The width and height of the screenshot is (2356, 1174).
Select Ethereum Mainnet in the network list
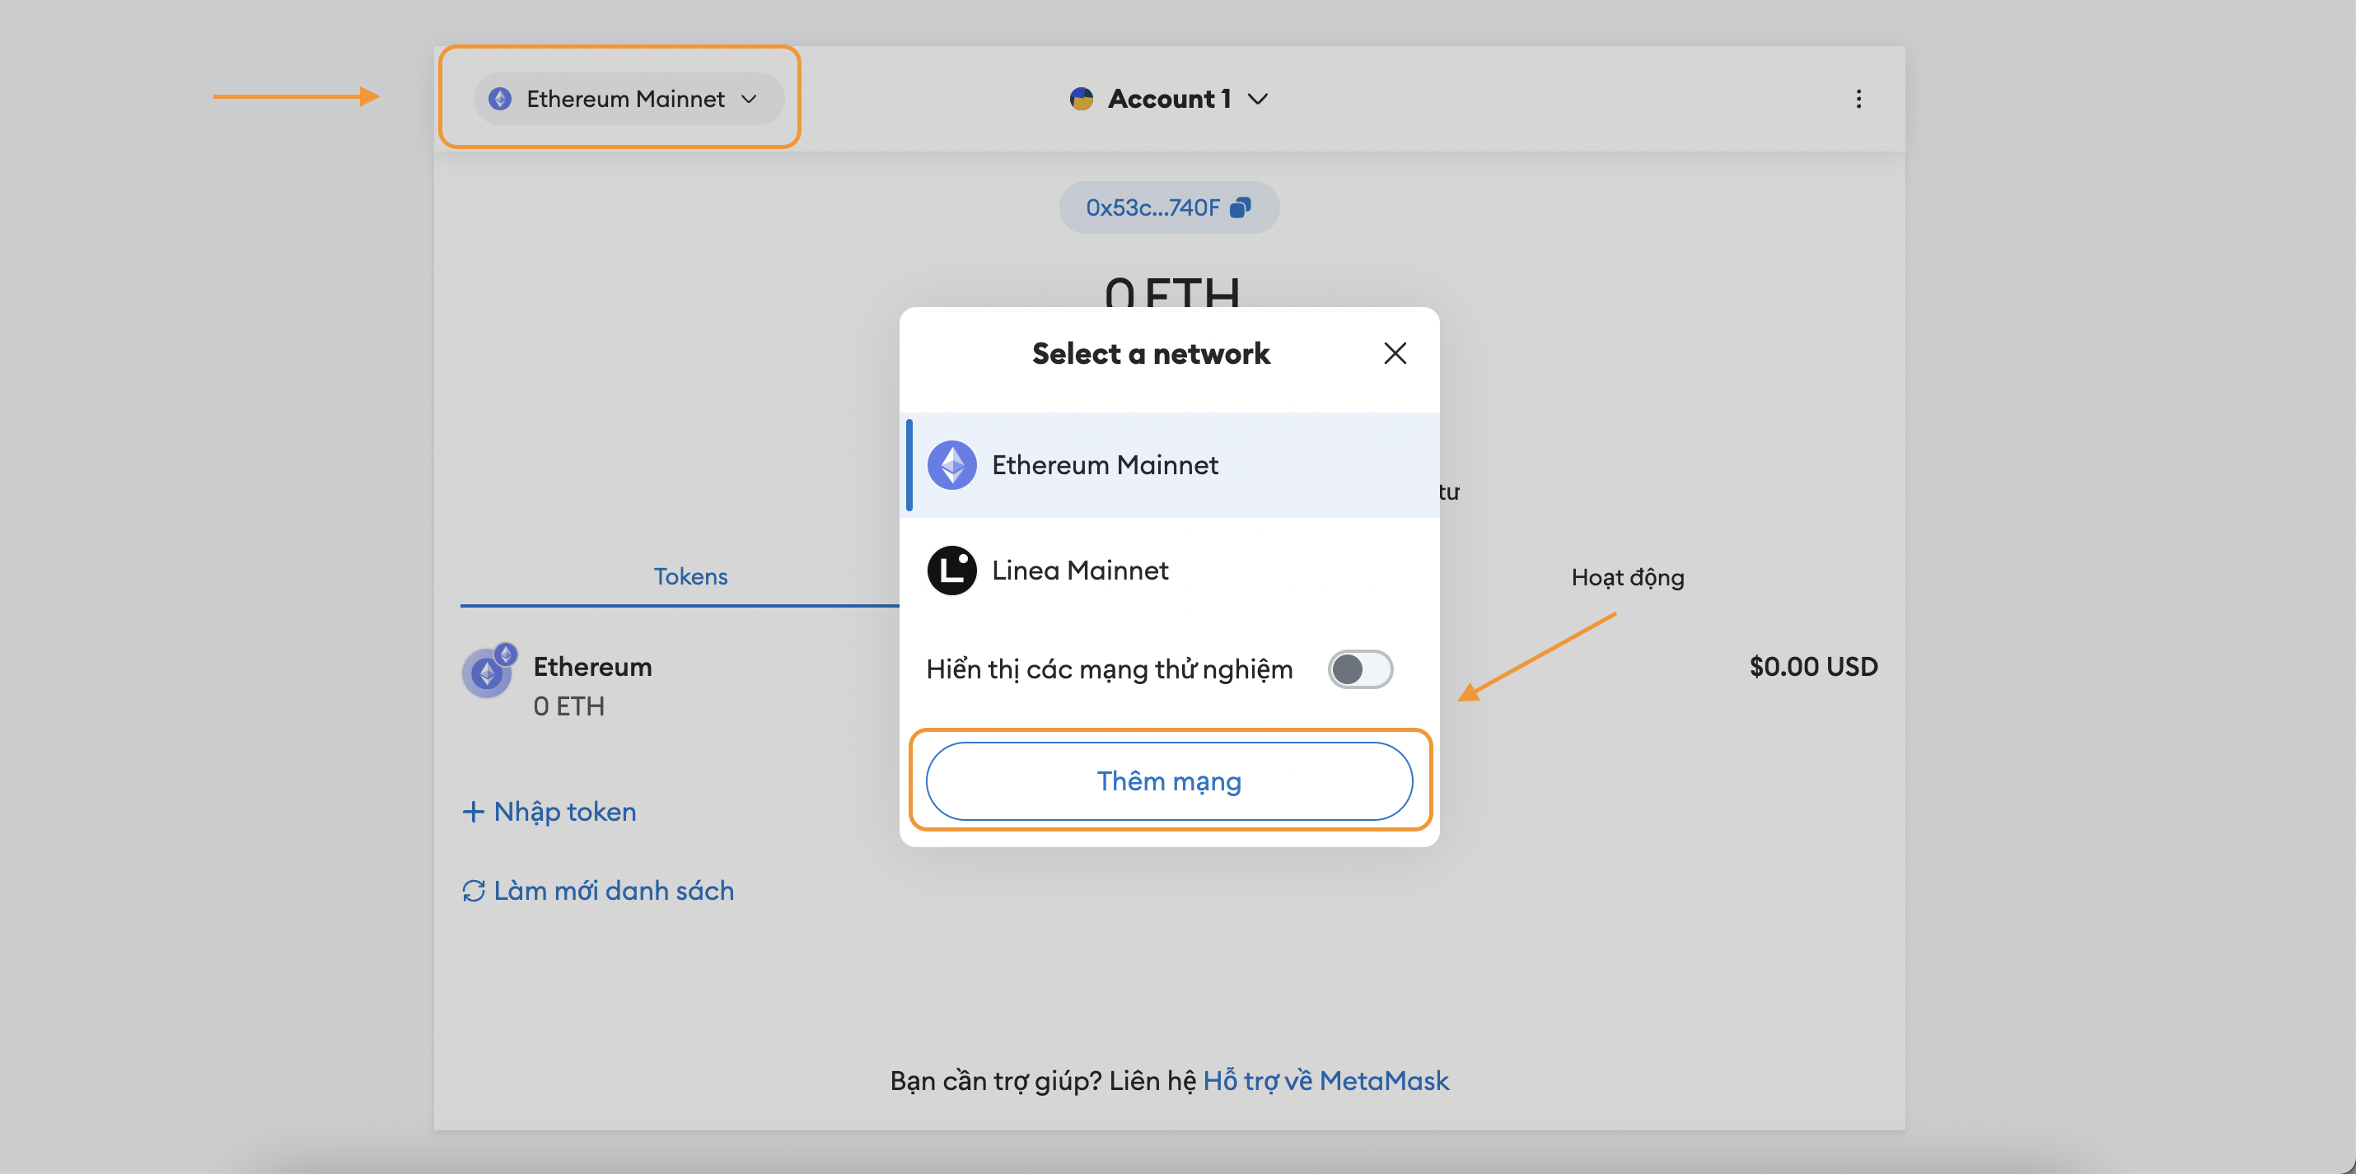[1105, 465]
